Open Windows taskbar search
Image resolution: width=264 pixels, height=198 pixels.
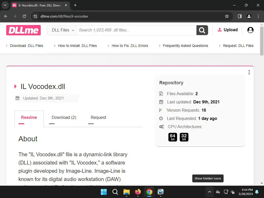point(115,192)
